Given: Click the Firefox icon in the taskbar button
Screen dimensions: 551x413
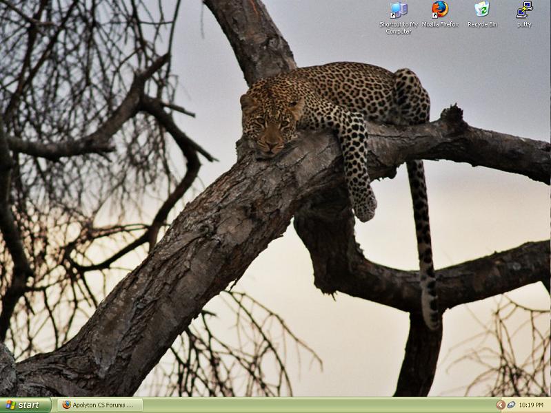Looking at the screenshot, I should 66,405.
